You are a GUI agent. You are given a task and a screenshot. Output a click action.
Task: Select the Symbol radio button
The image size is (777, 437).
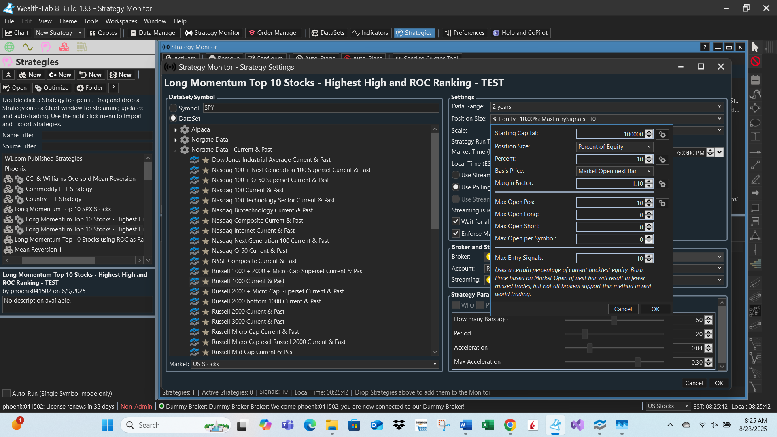tap(173, 108)
